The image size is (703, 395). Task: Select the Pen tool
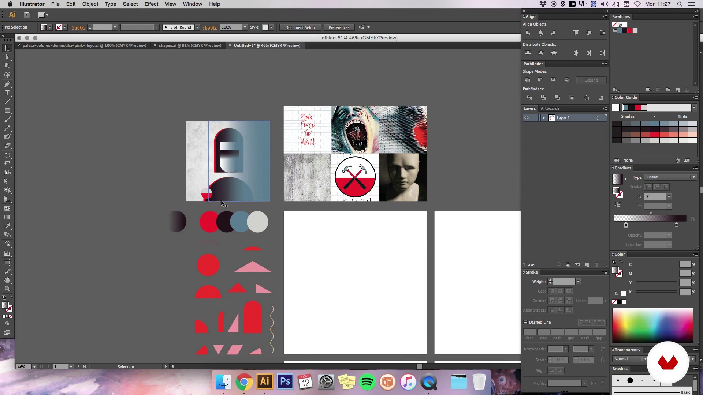pos(7,84)
